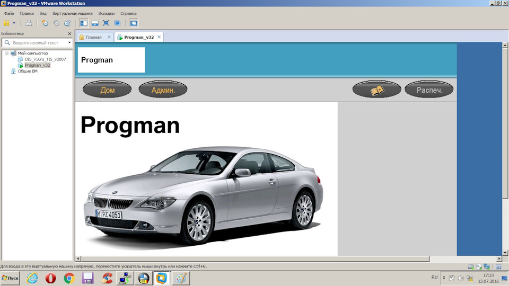Open the Справка menu
This screenshot has width=509, height=286.
[128, 13]
